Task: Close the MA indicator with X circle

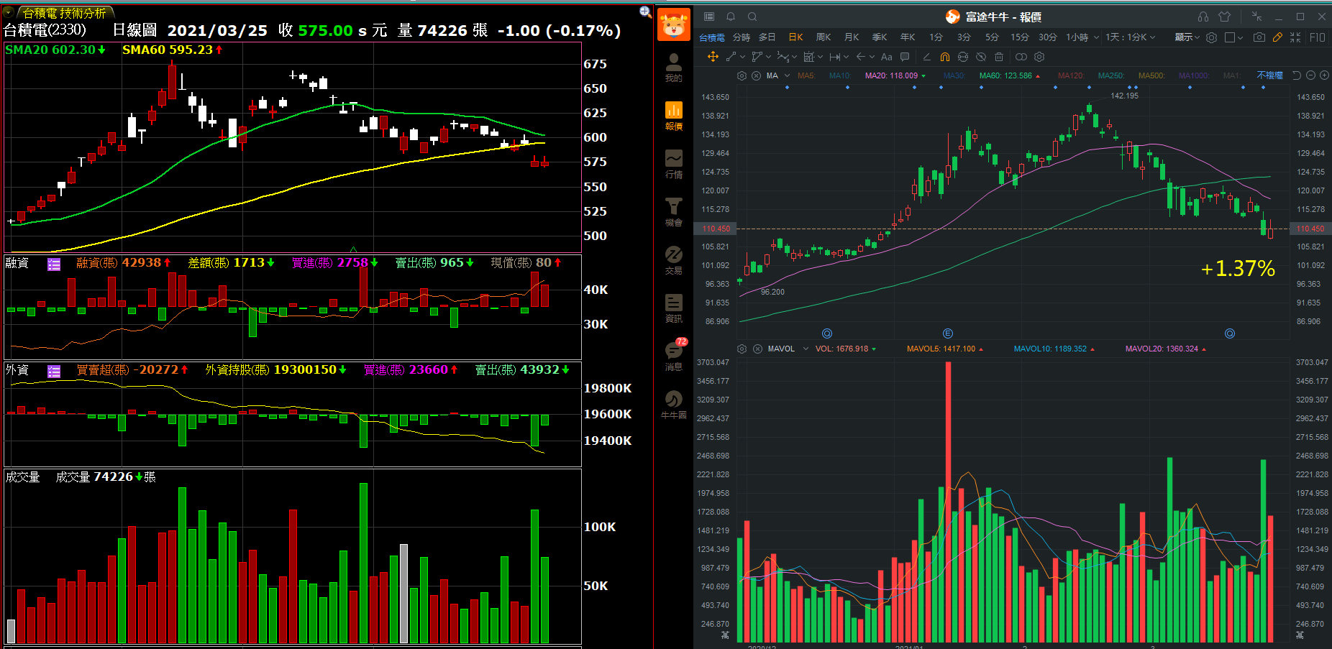Action: click(x=756, y=75)
